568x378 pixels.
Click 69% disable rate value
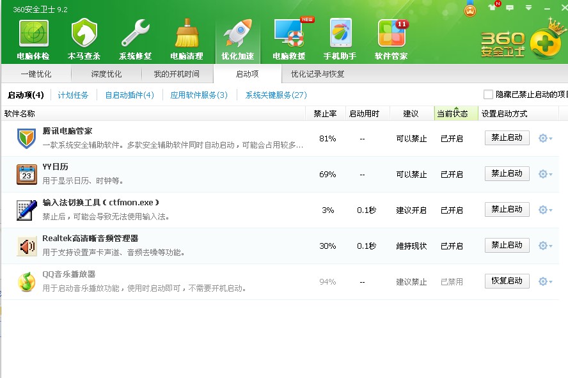point(327,175)
